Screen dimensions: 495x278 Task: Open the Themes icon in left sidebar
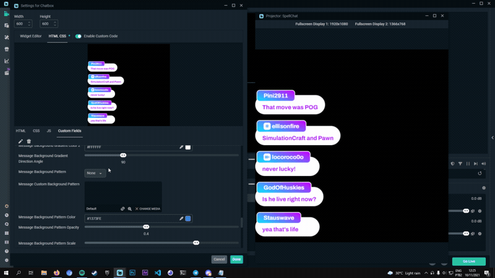click(6, 25)
